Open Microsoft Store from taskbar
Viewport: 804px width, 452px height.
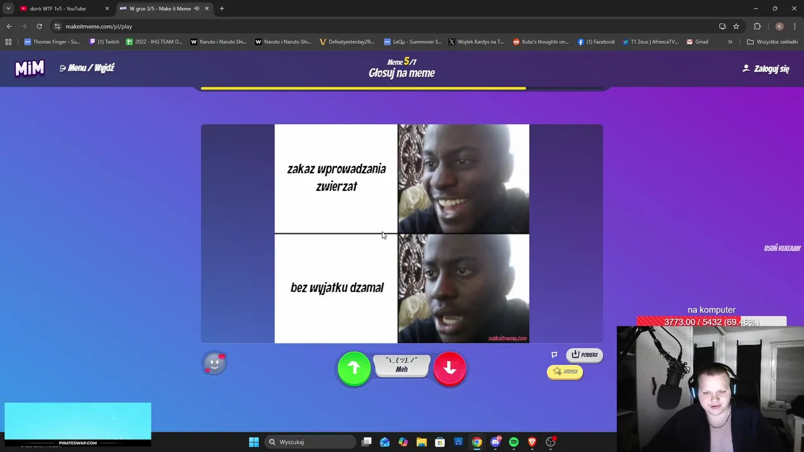(440, 442)
